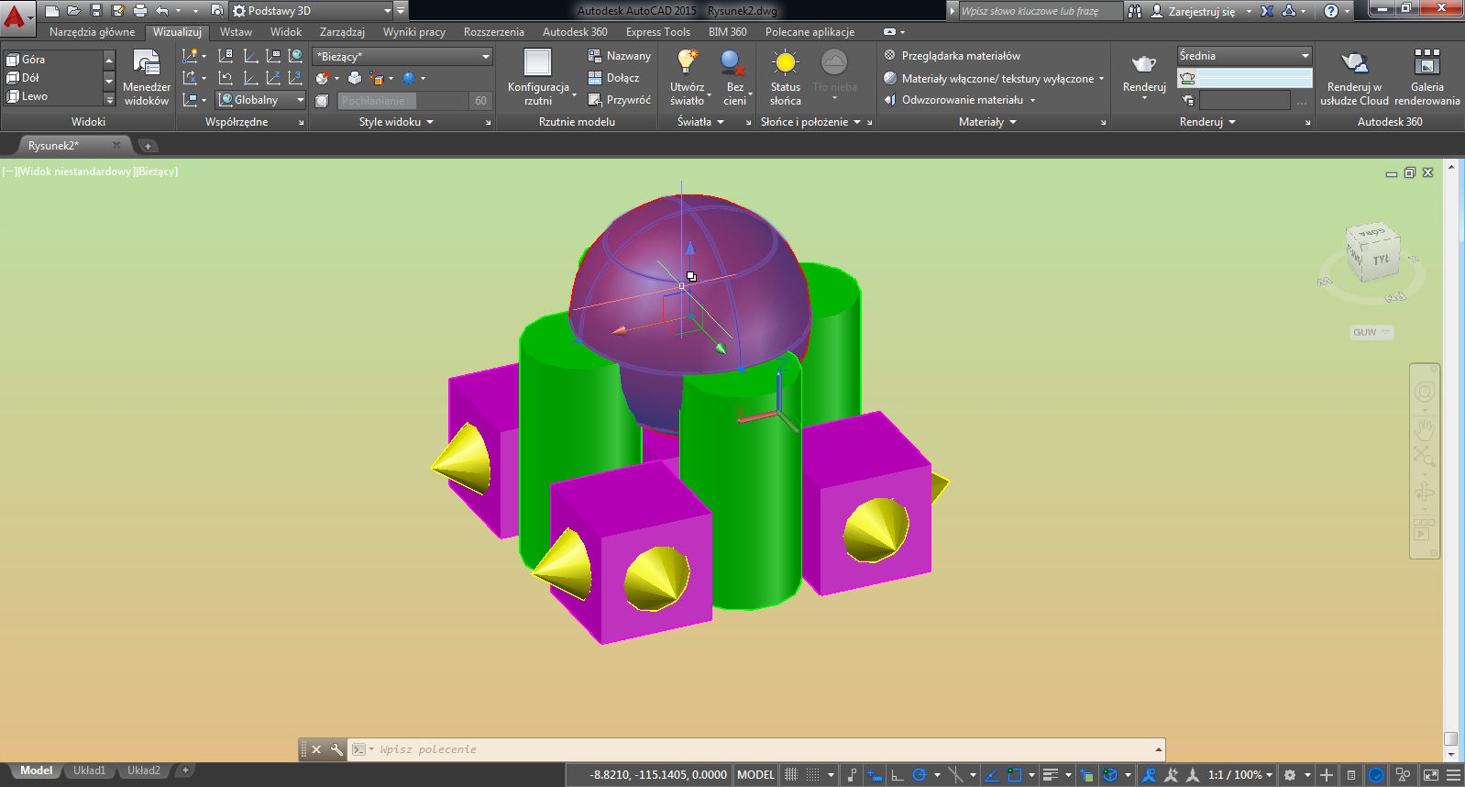The height and width of the screenshot is (787, 1465).
Task: Click the Przywróć viewport button
Action: pyautogui.click(x=620, y=100)
